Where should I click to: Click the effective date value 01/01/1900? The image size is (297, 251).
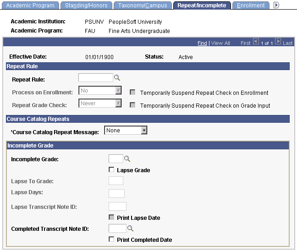coord(99,57)
